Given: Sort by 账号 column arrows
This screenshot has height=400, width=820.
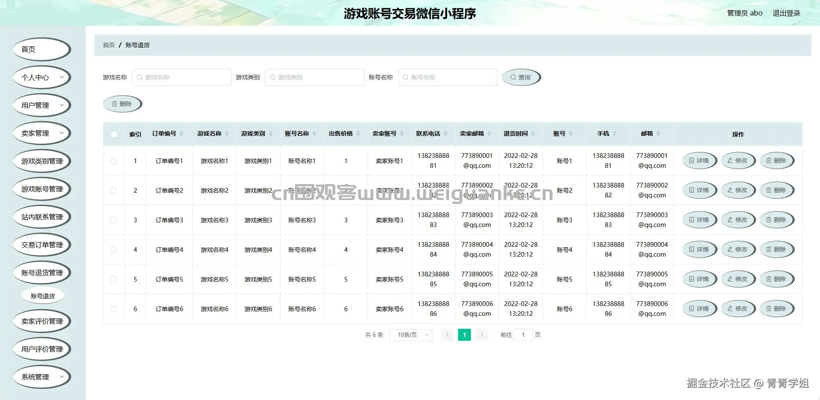Looking at the screenshot, I should [x=571, y=133].
